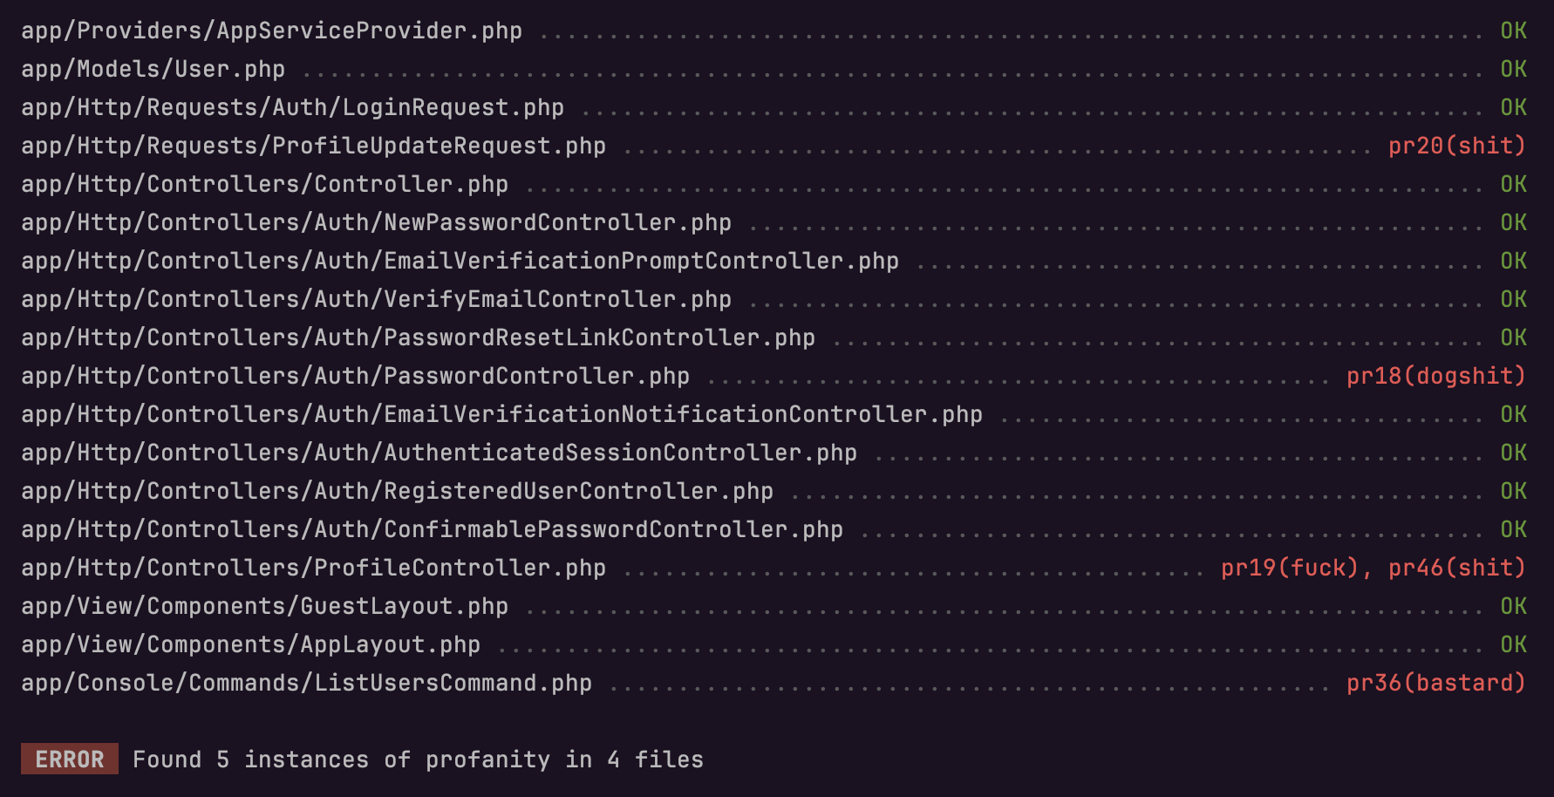Open the Auth/PasswordController.php file path
This screenshot has width=1554, height=797.
(355, 376)
